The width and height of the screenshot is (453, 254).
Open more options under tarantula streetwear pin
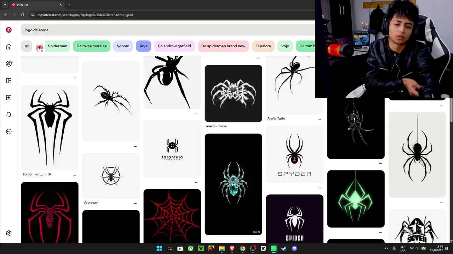[197, 182]
